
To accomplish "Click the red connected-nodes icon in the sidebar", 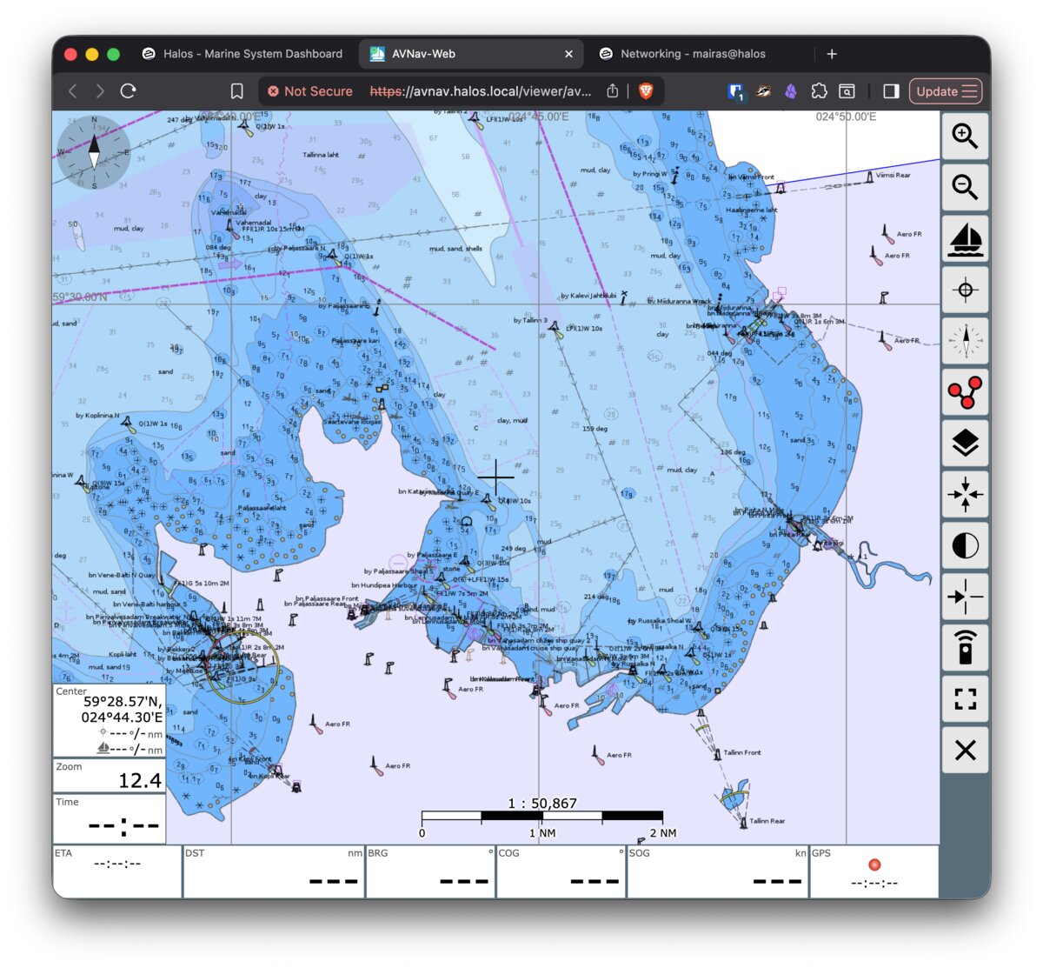I will pos(965,393).
